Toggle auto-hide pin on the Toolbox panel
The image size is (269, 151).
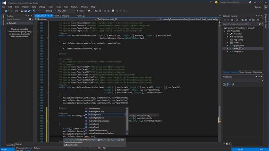coord(29,16)
